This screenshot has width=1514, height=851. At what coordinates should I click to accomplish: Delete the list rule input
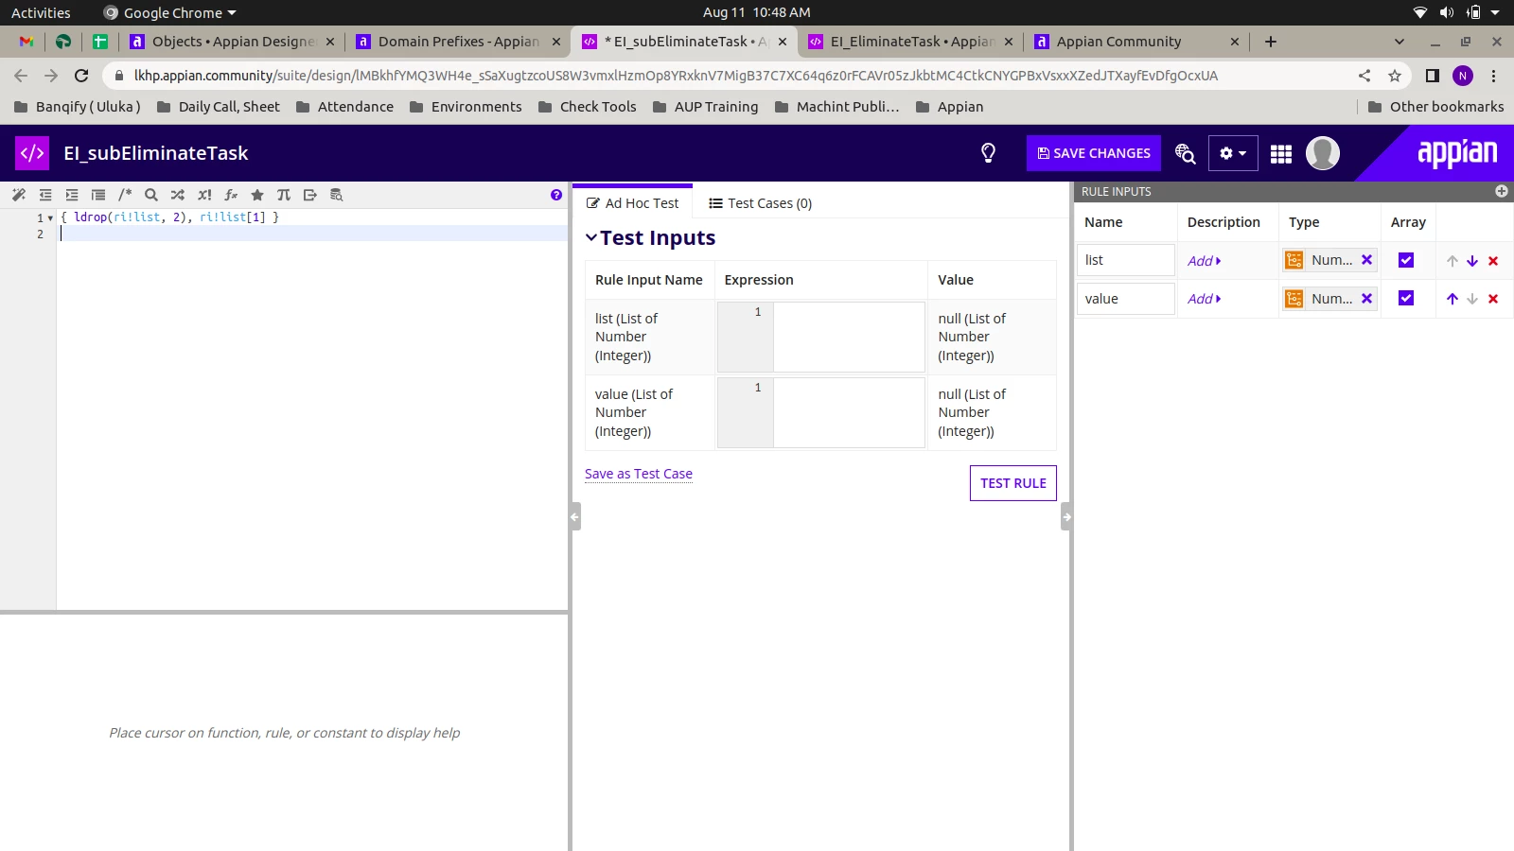(1493, 261)
